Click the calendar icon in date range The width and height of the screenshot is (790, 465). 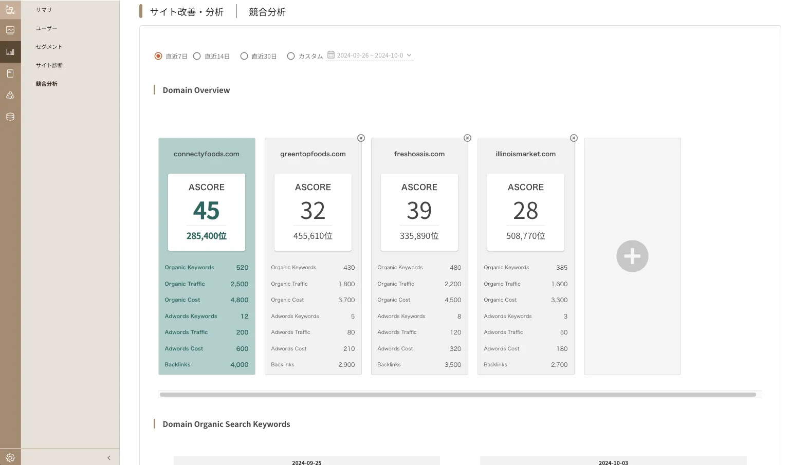click(x=331, y=55)
